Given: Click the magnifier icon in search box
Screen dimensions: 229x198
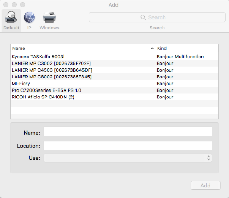Looking at the screenshot, I should pyautogui.click(x=143, y=17).
